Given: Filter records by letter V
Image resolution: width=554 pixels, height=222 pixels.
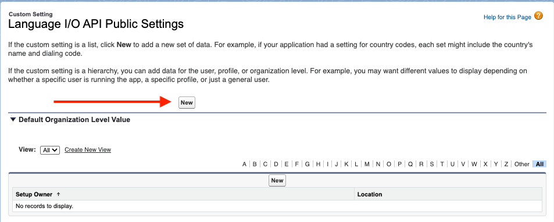Looking at the screenshot, I should click(x=463, y=164).
